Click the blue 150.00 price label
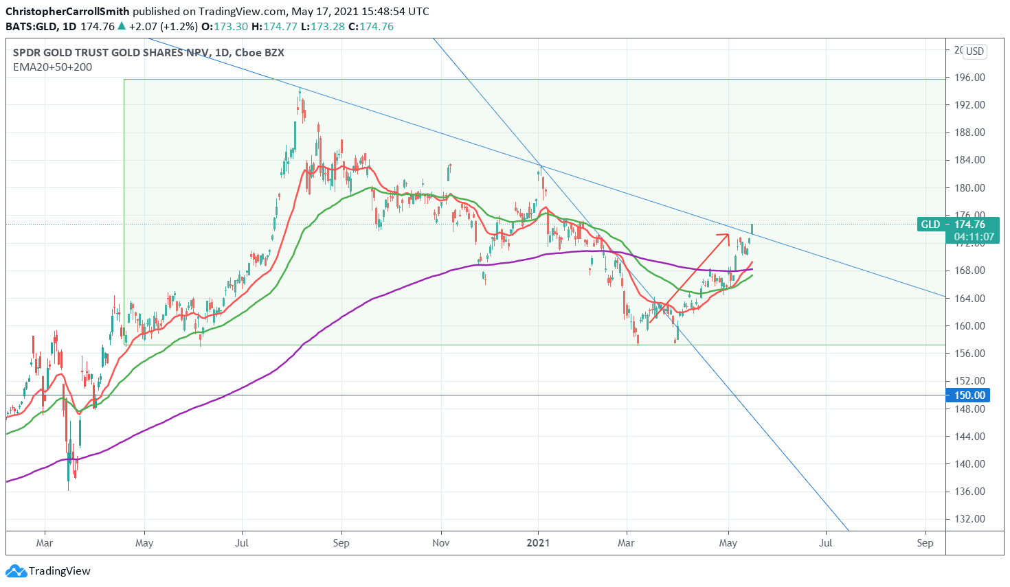 coord(969,395)
